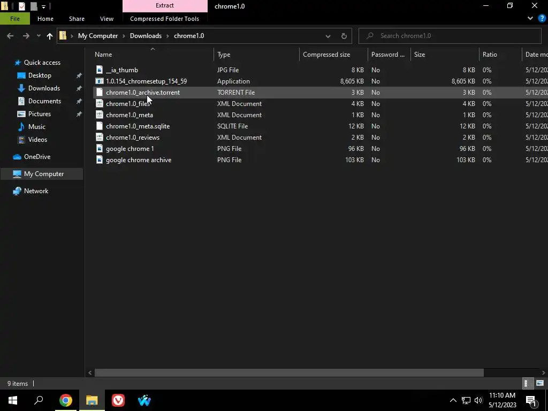The width and height of the screenshot is (548, 411).
Task: Open the blue W app on taskbar
Action: pyautogui.click(x=144, y=400)
